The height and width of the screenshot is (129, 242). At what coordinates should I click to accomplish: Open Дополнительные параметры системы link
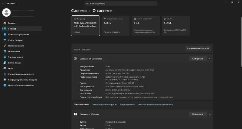click(x=155, y=105)
